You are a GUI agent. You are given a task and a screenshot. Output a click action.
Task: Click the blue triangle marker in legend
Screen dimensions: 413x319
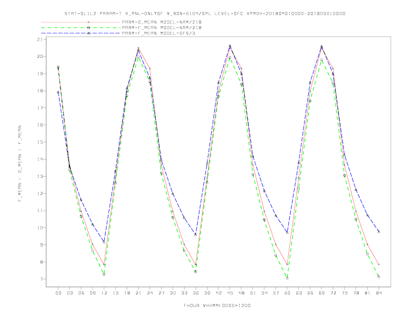point(89,33)
